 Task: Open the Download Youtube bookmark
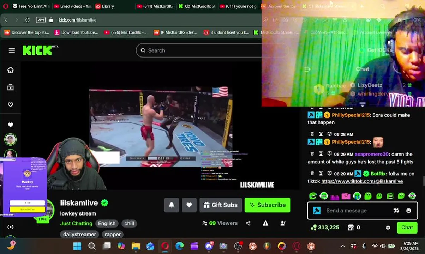(x=76, y=32)
